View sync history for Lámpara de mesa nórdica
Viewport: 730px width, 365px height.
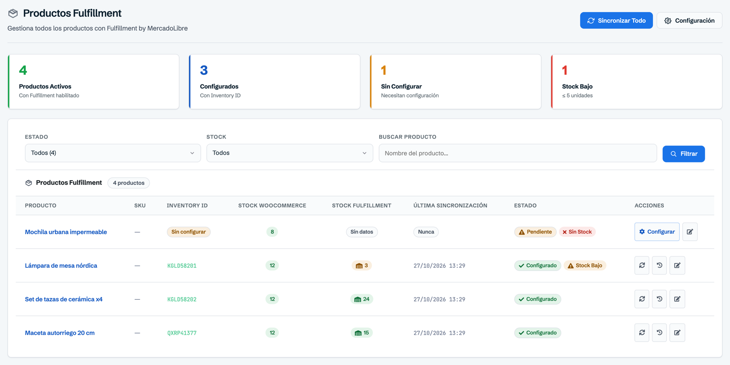coord(659,266)
